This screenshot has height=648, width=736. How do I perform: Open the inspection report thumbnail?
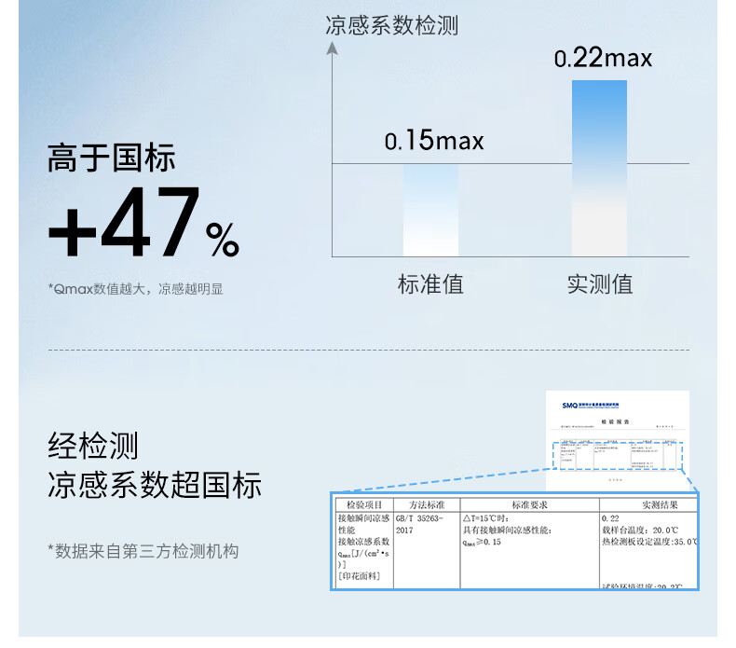coord(618,441)
